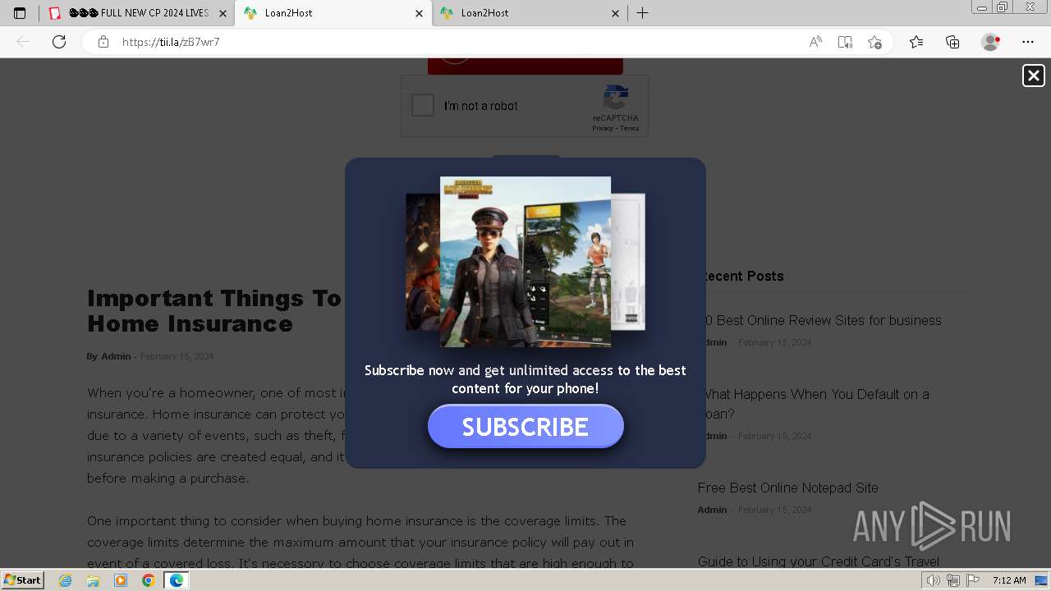The height and width of the screenshot is (591, 1051).
Task: View site information lock icon
Action: click(103, 42)
